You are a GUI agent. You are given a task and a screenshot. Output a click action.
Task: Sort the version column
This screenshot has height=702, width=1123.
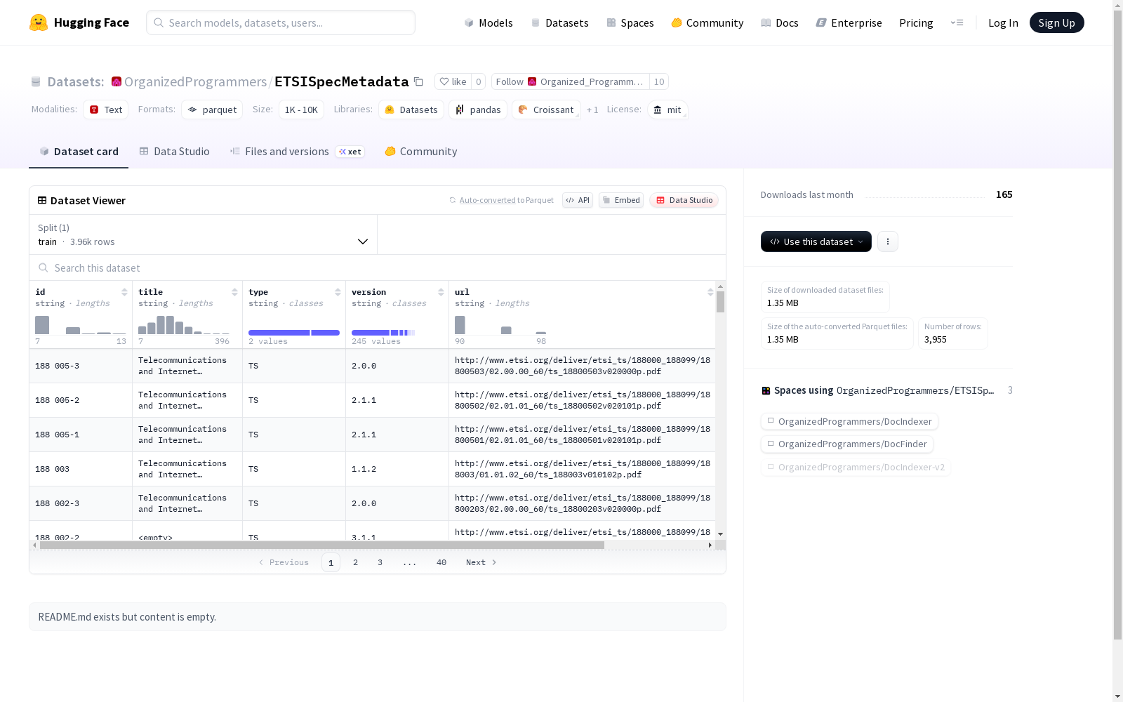point(441,292)
